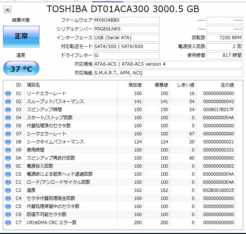Click the interface field USB (Serial ATA)

126,38
